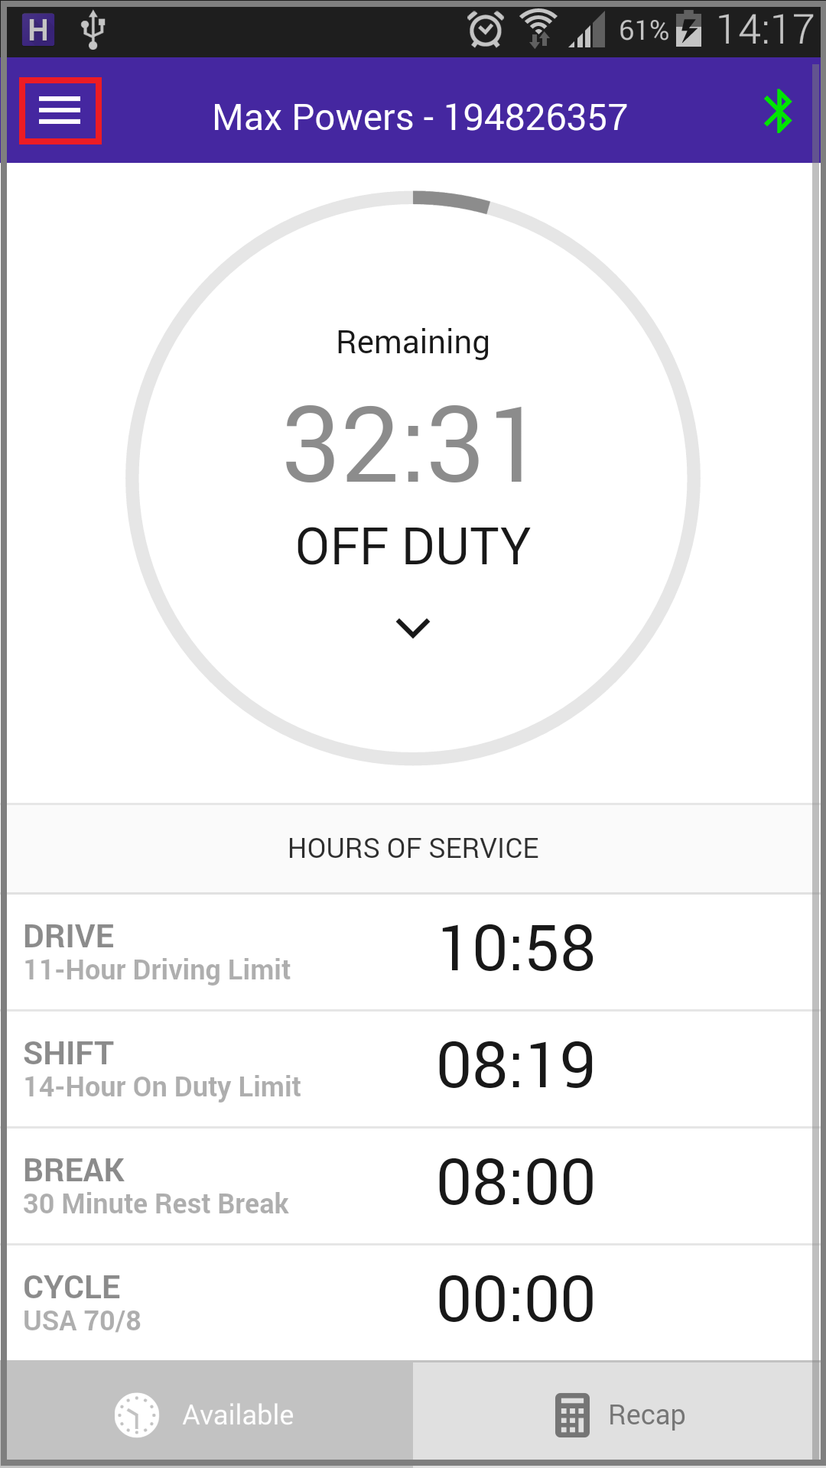This screenshot has height=1468, width=826.
Task: Tap the circular remaining-time progress ring
Action: point(413,478)
